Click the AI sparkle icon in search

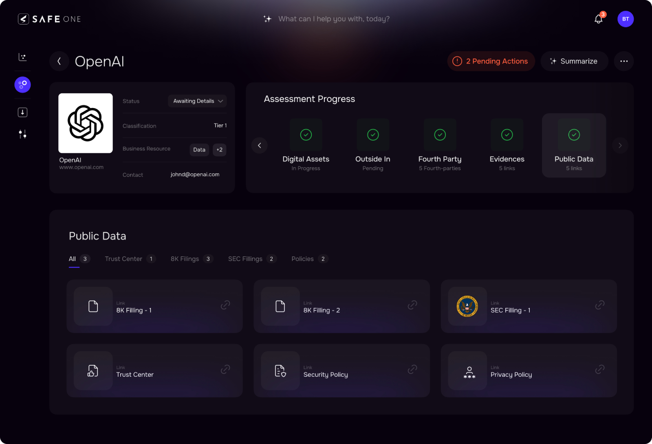click(267, 19)
